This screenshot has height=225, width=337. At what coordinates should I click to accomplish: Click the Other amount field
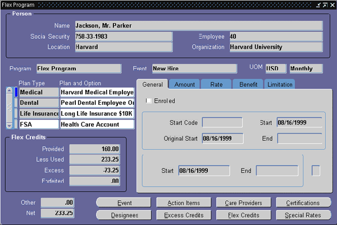(58, 203)
